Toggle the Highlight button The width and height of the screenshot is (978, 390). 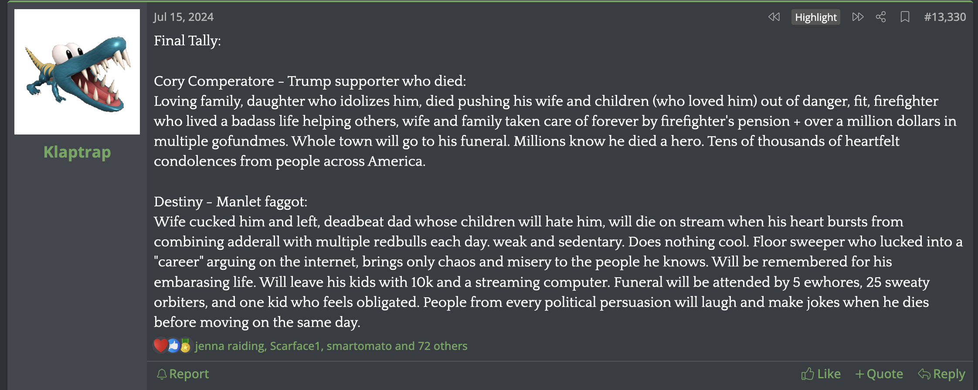pos(815,17)
